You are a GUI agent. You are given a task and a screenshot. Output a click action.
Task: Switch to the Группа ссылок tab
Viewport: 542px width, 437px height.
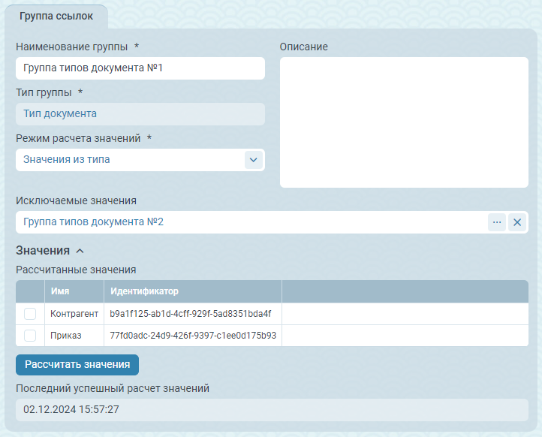(56, 17)
